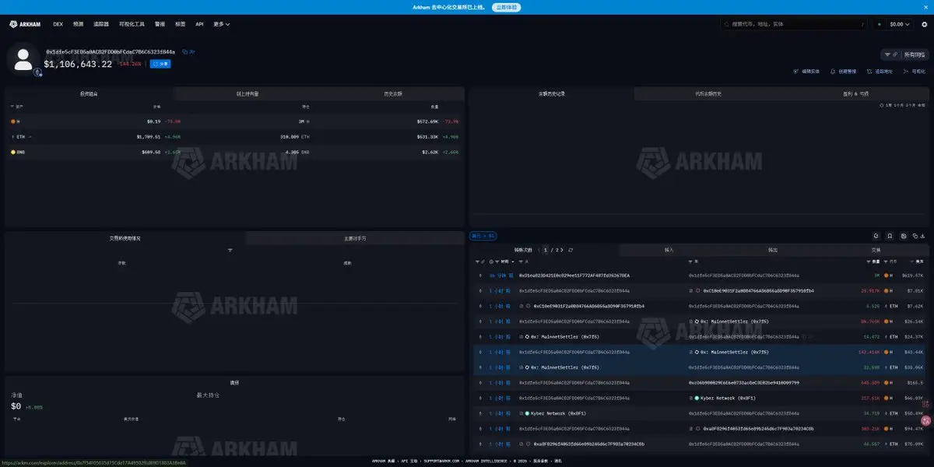Click the filter icon in the exchange usage panel
This screenshot has height=467, width=934.
[230, 250]
